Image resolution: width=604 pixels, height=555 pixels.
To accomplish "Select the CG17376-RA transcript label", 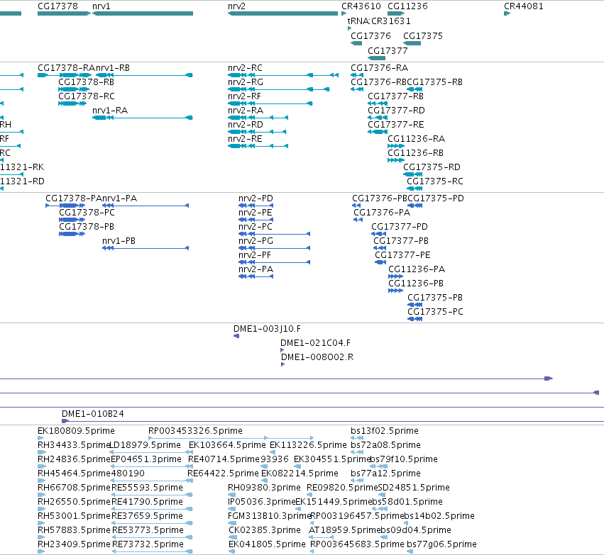I will (380, 68).
